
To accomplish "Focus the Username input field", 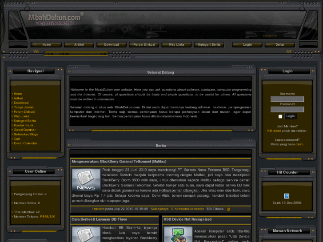I will [x=287, y=99].
